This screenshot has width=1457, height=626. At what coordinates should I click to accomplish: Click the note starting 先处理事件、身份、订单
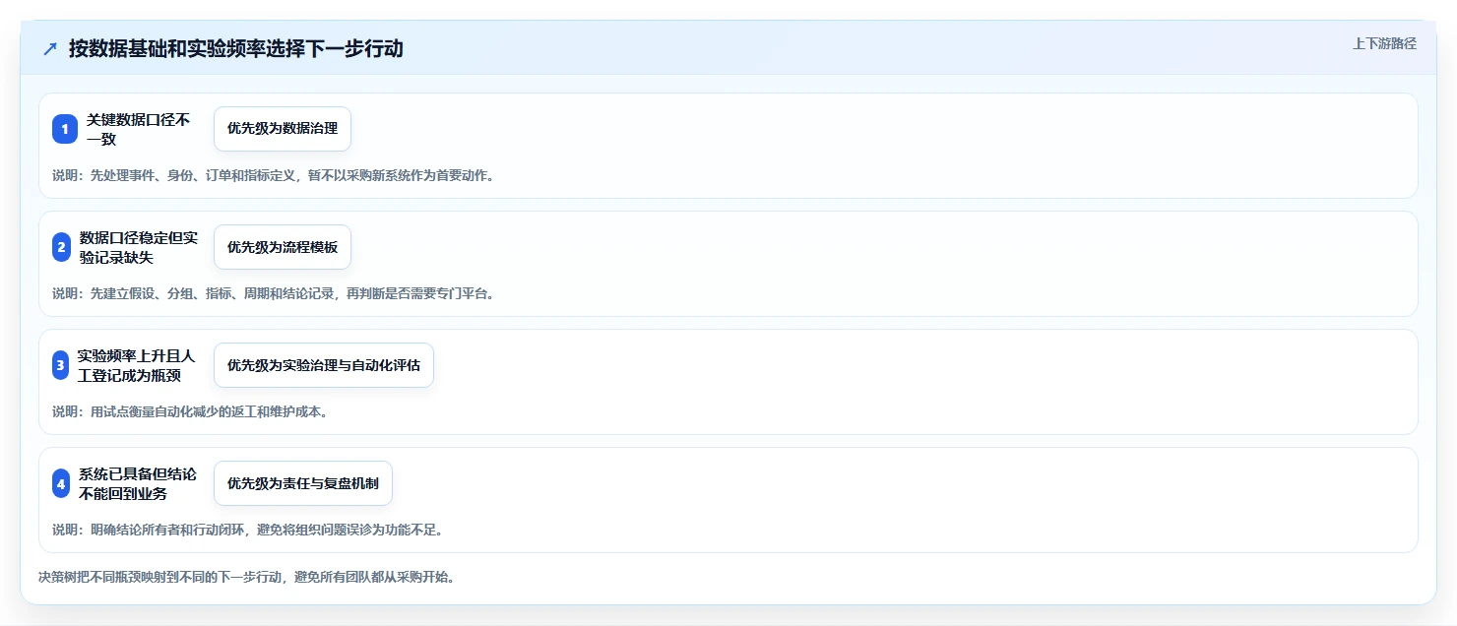point(273,175)
